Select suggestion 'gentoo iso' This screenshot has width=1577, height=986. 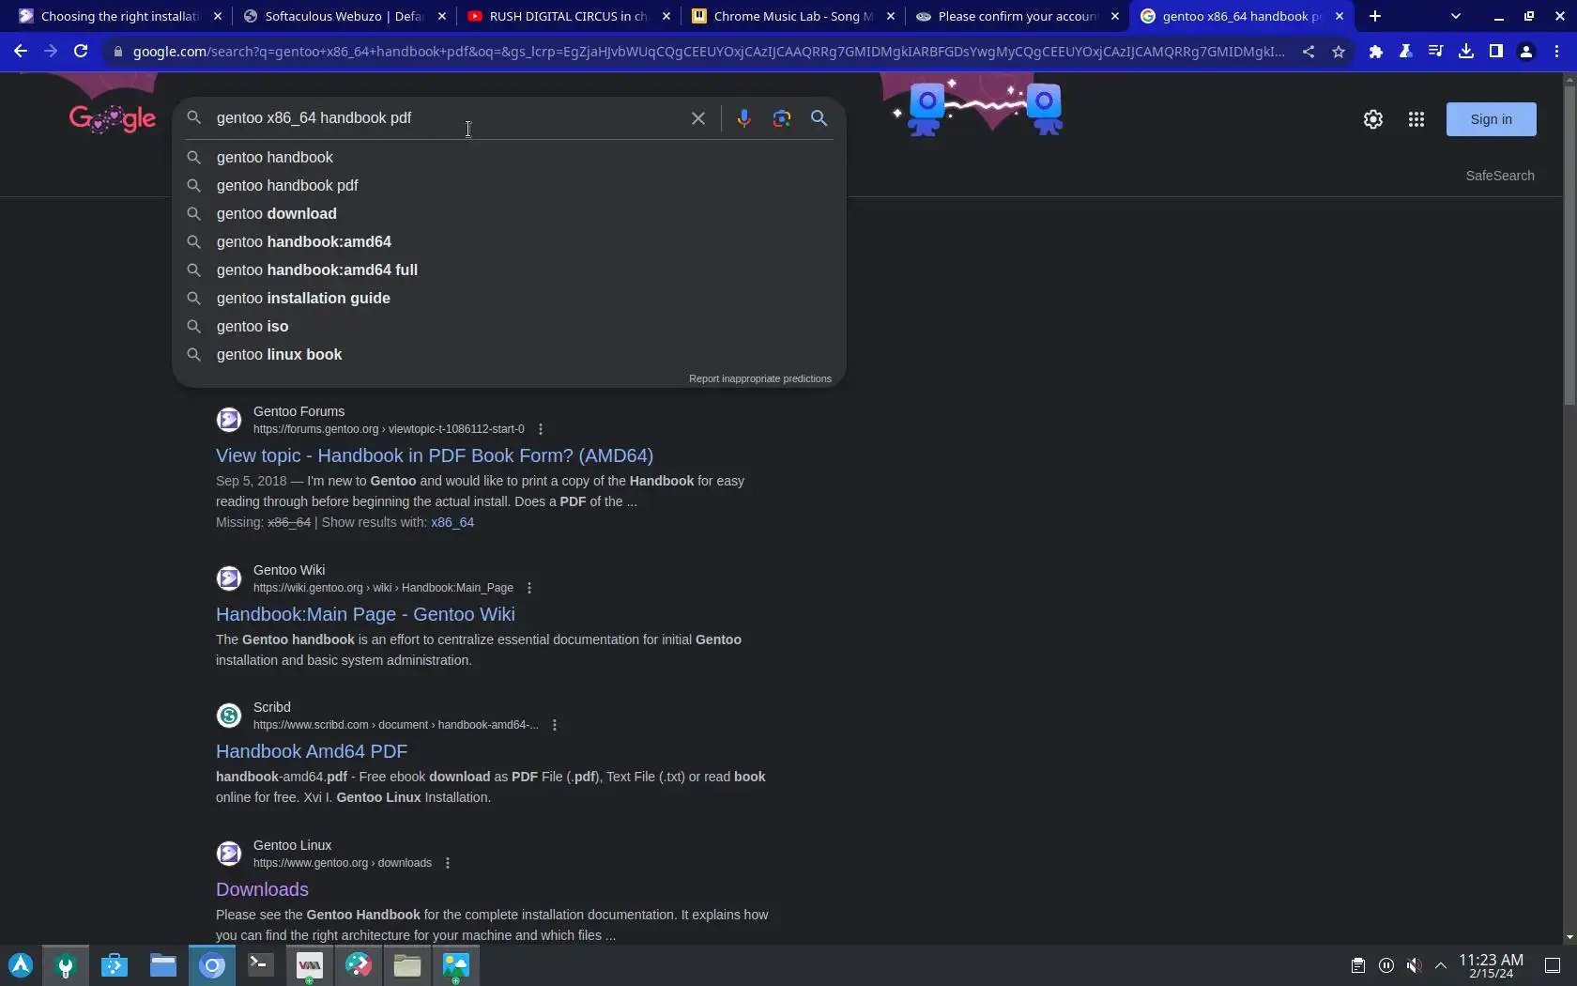point(509,327)
